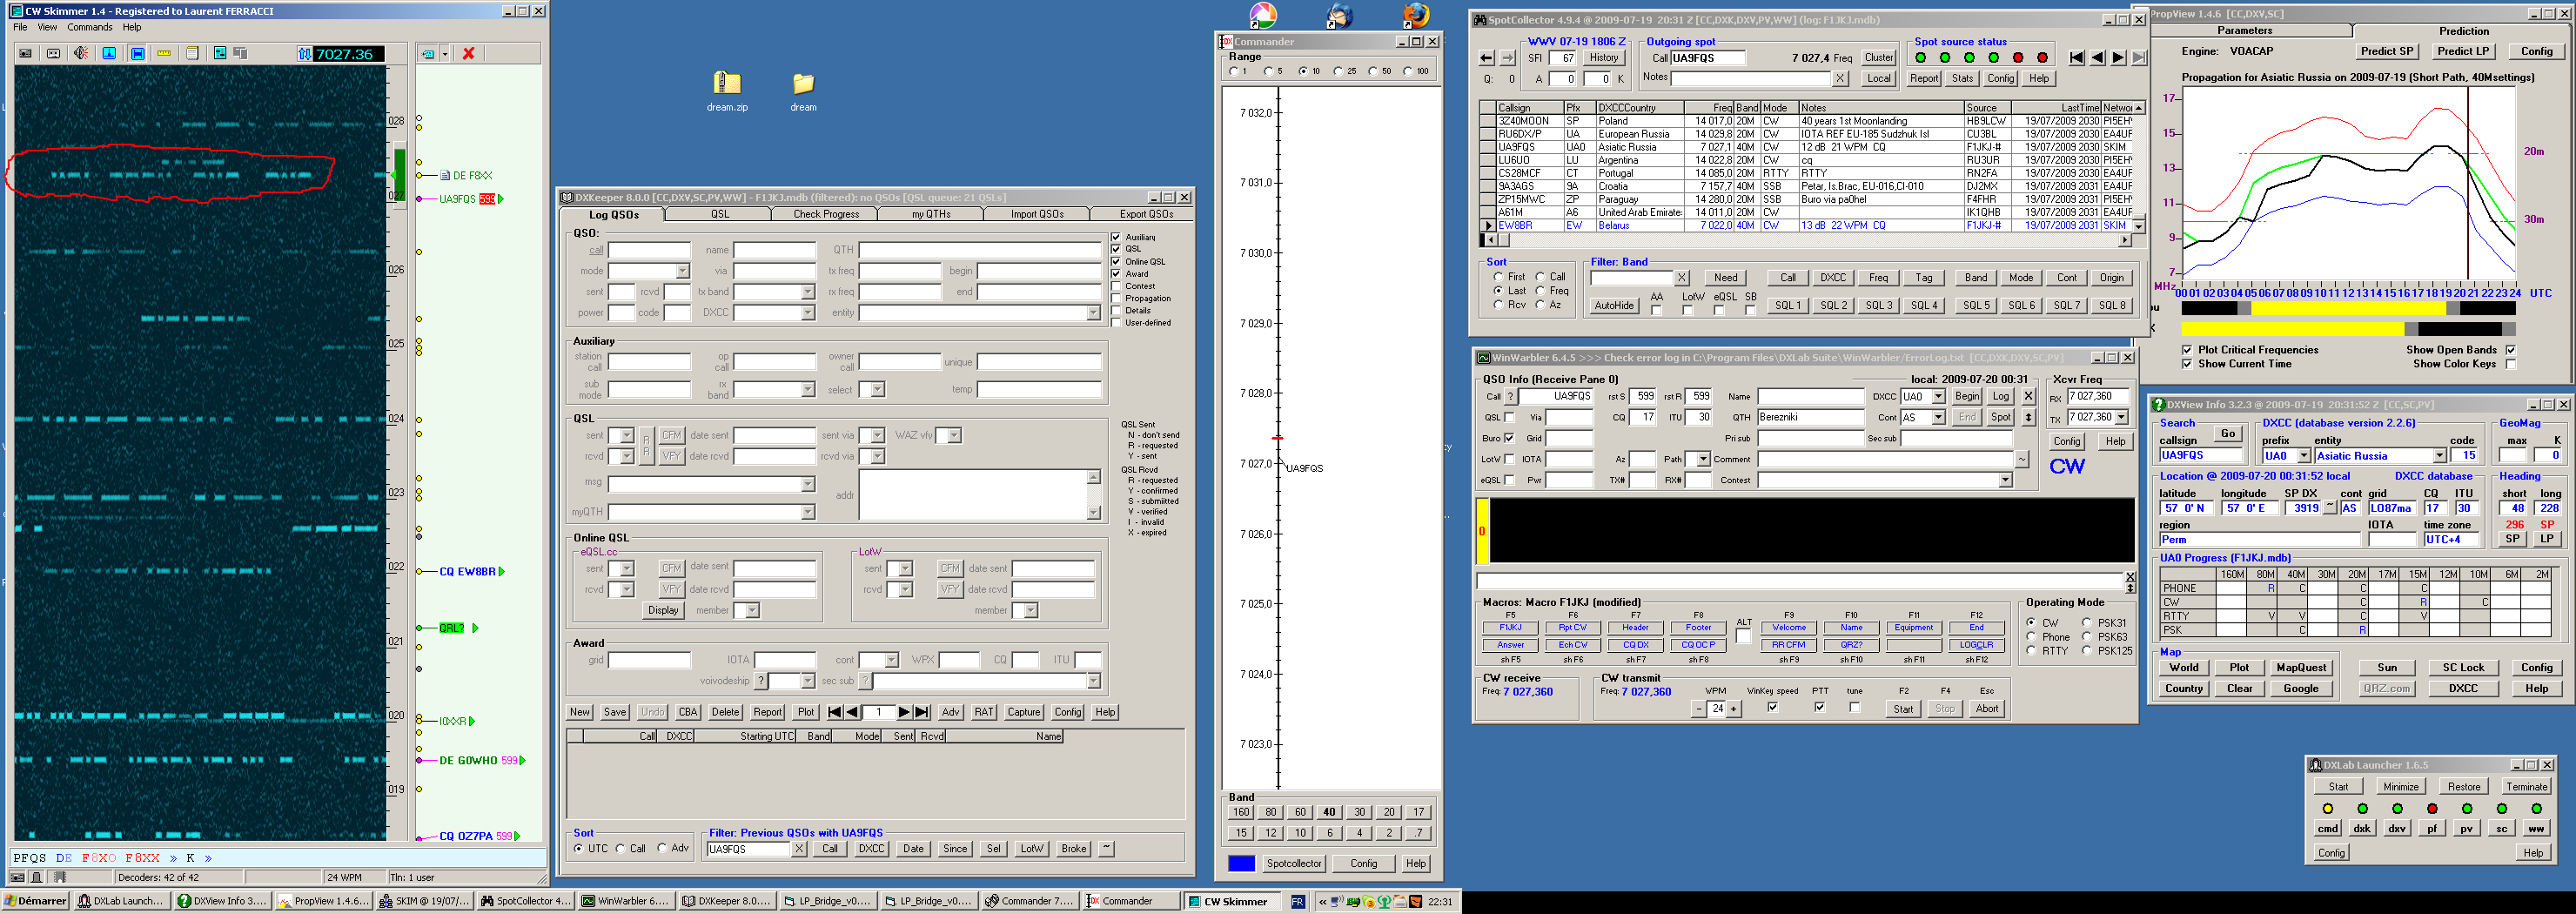The image size is (2576, 914).
Task: Expand the DXCC prefix dropdown in WinWarbler
Action: pos(1938,397)
